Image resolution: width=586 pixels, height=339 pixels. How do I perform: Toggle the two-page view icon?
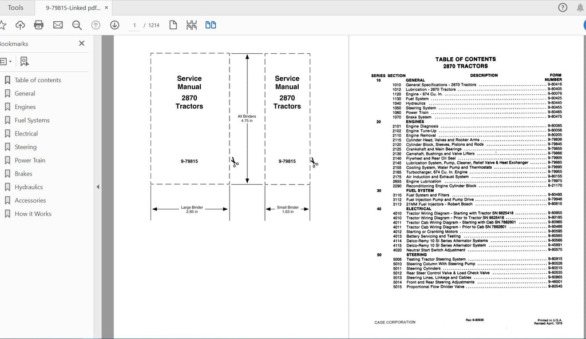(x=211, y=25)
